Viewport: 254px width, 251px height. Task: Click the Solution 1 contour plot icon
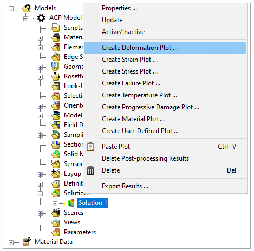point(71,203)
